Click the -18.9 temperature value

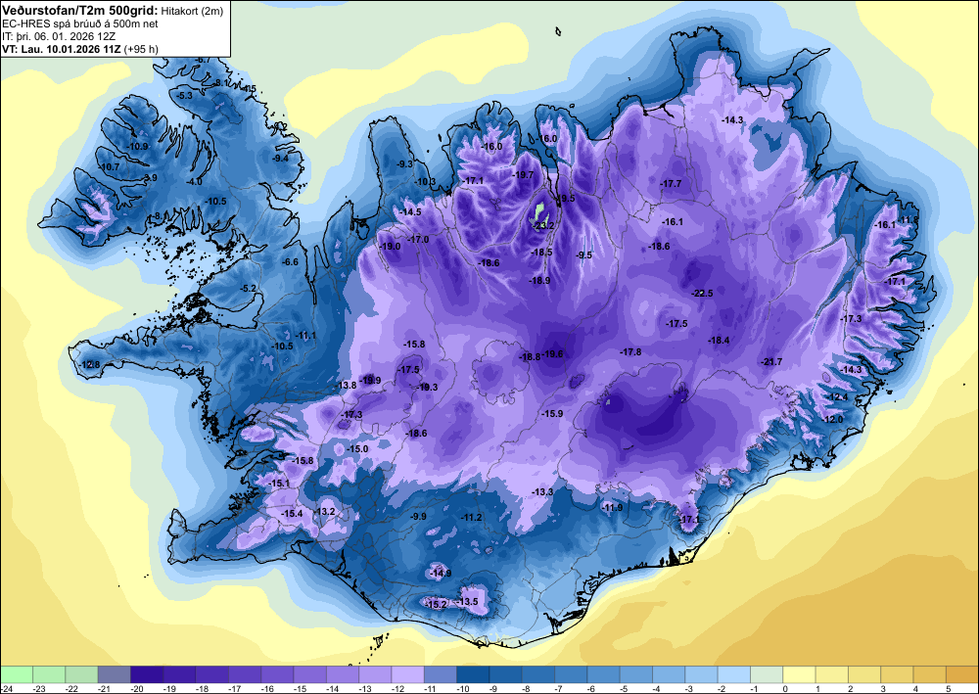point(539,281)
